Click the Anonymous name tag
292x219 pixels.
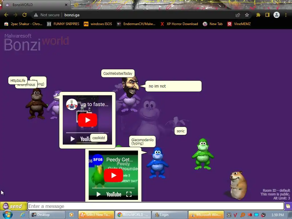[26, 85]
